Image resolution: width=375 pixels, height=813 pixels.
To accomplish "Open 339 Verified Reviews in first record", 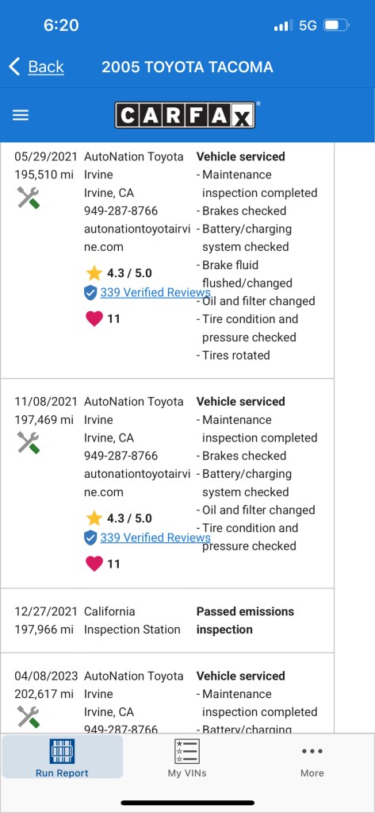I will (x=155, y=292).
